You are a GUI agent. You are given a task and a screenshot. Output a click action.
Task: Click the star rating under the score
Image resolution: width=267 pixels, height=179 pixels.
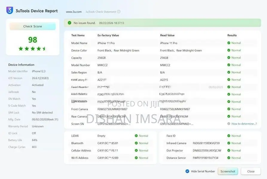[32, 49]
